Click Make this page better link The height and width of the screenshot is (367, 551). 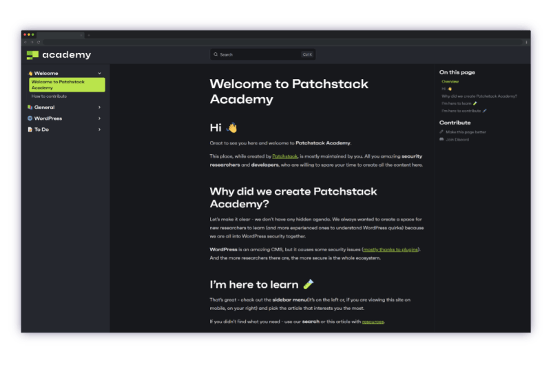pos(466,132)
